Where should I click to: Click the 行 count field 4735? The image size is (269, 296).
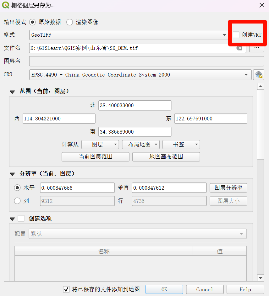pyautogui.click(x=169, y=201)
